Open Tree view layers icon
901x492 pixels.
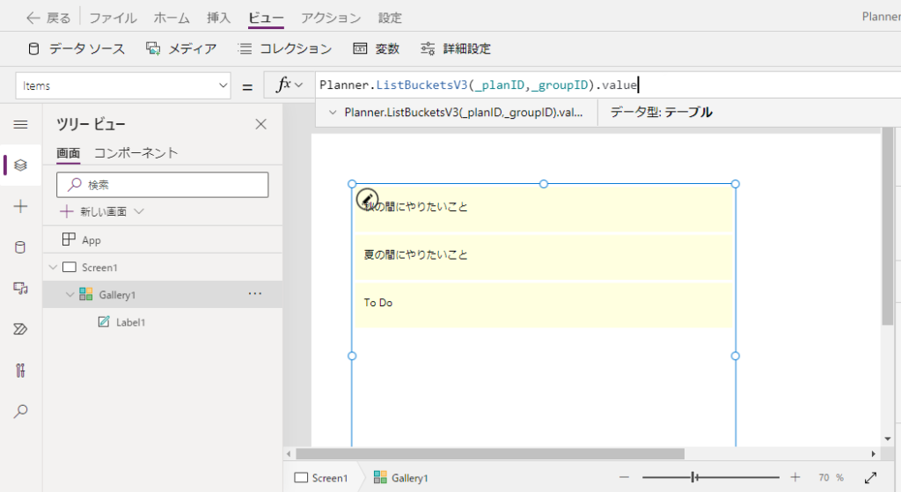coord(21,165)
